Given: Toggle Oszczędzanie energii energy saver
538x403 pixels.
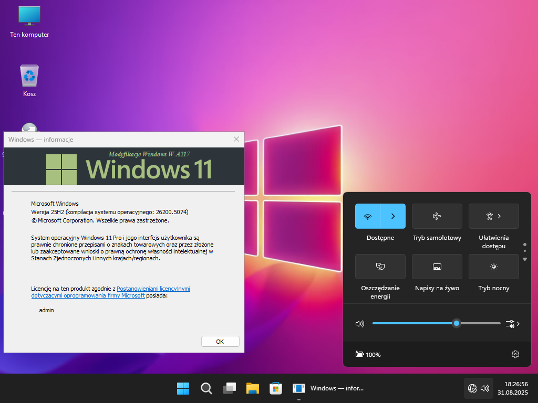Looking at the screenshot, I should click(380, 267).
